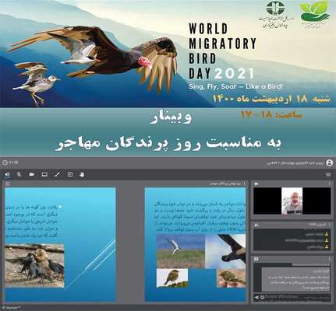
Task: Click the small warbler photo on slide
Action: point(232,278)
